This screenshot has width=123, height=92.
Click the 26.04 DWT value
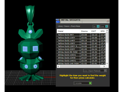(x=94, y=49)
